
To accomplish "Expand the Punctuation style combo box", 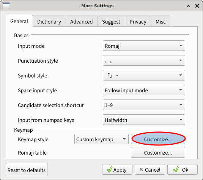I will pyautogui.click(x=144, y=60).
